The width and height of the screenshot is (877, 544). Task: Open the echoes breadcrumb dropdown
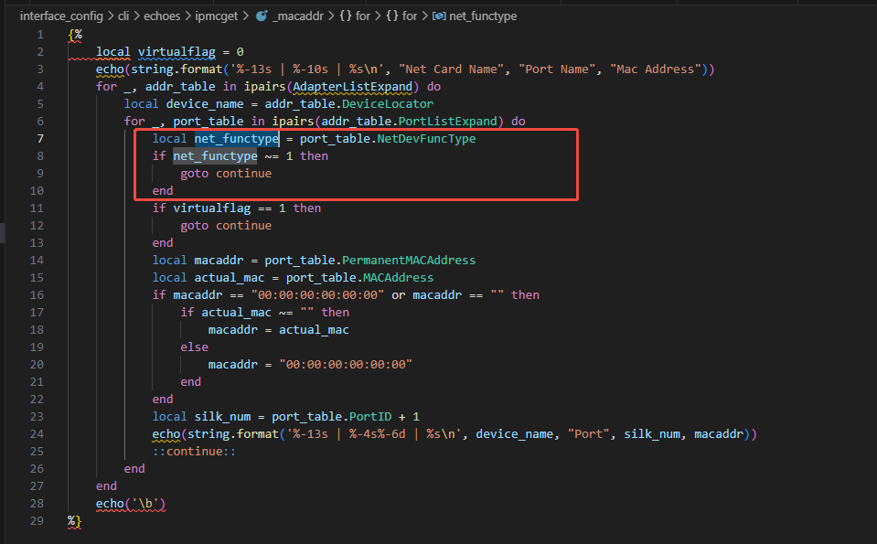163,16
